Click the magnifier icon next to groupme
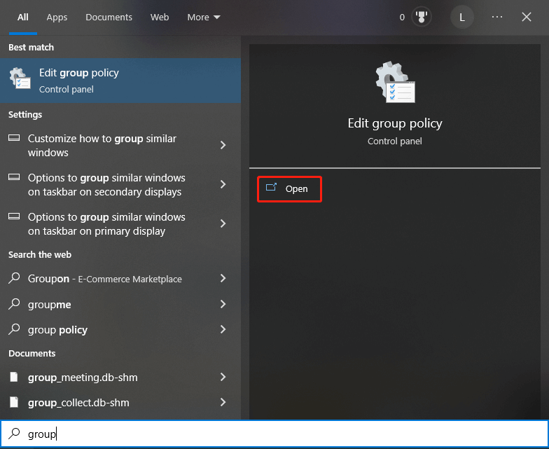 point(14,304)
